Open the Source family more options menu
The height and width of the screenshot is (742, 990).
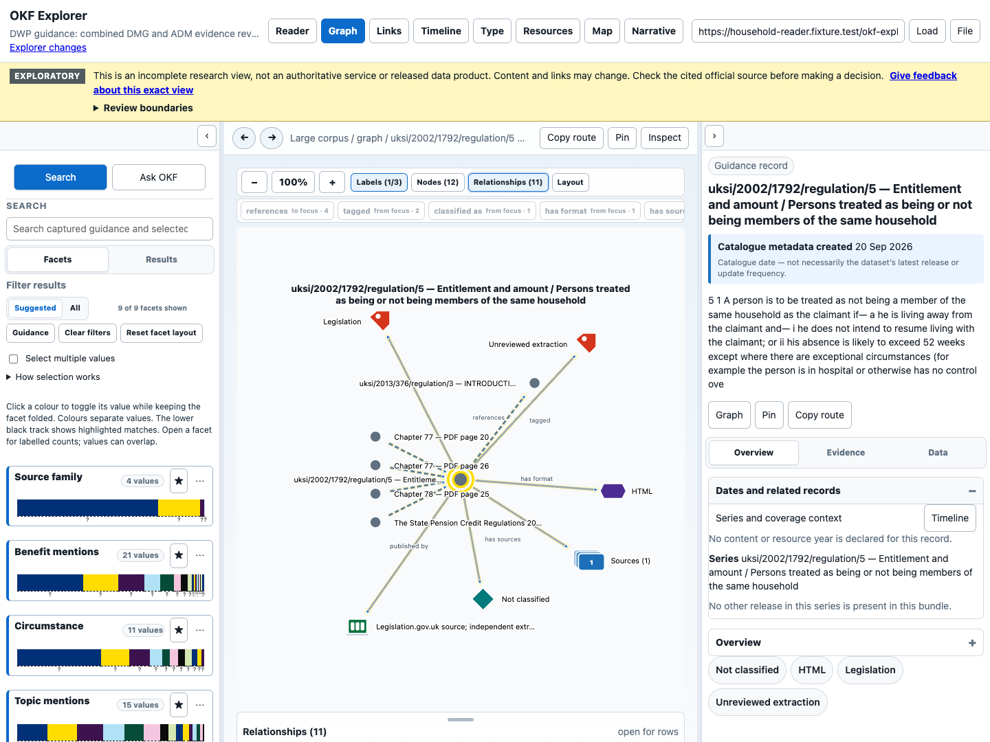pyautogui.click(x=200, y=481)
